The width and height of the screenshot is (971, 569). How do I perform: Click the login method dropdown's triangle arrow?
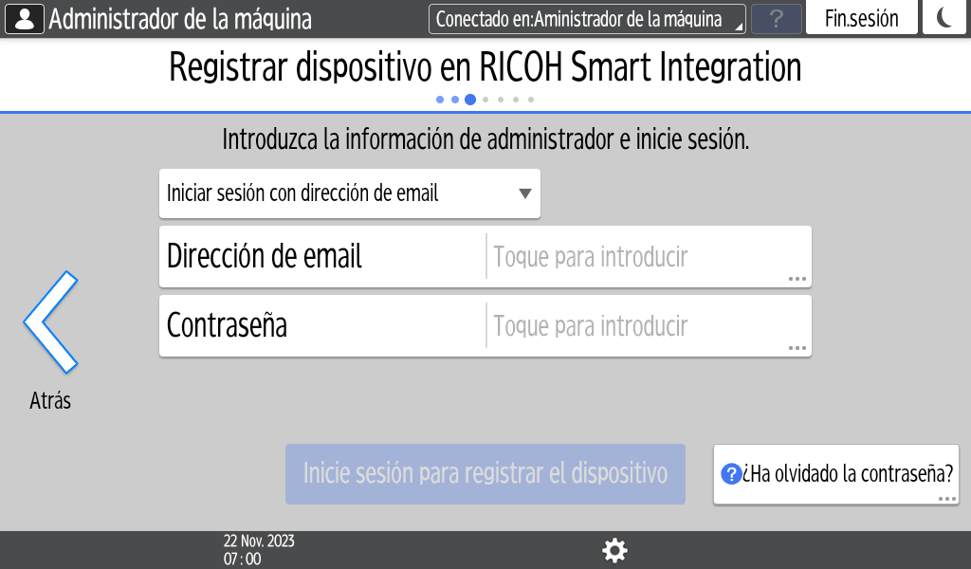pos(525,194)
